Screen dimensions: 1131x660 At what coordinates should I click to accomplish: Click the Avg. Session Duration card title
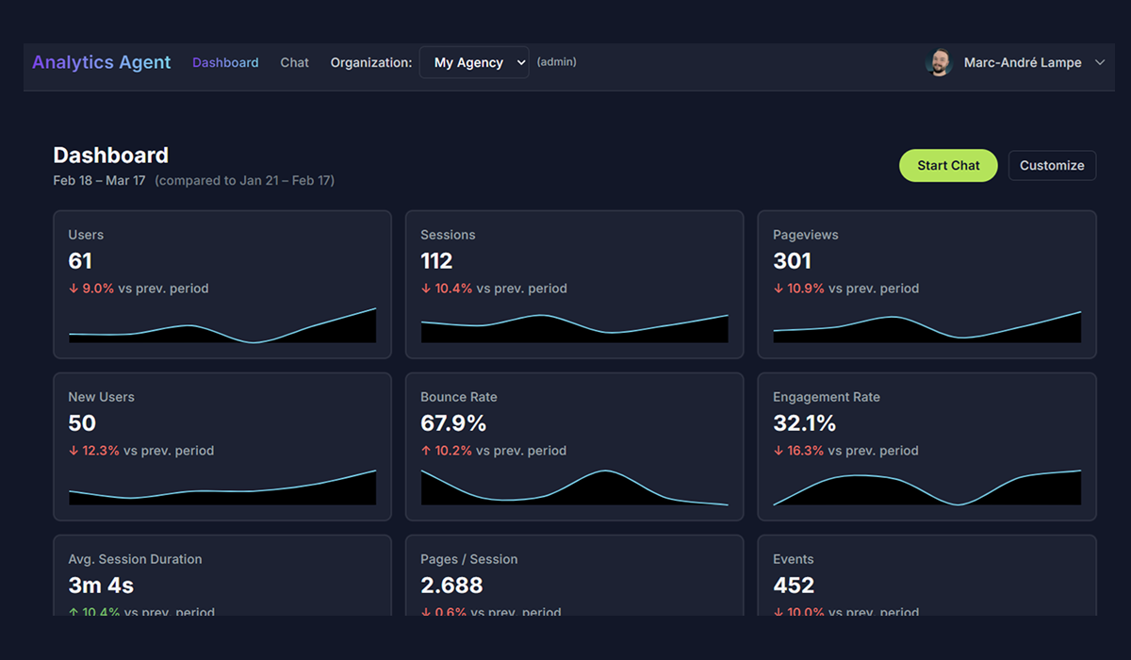point(135,559)
